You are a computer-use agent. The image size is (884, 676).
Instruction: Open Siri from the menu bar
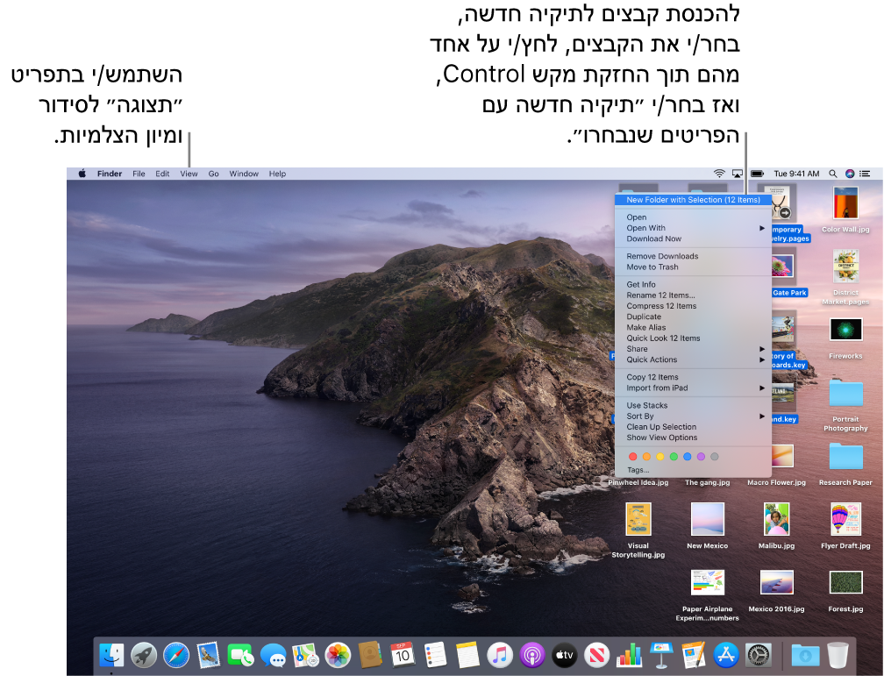[850, 174]
